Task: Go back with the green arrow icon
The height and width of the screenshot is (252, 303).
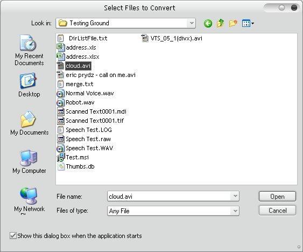Action: click(x=208, y=23)
